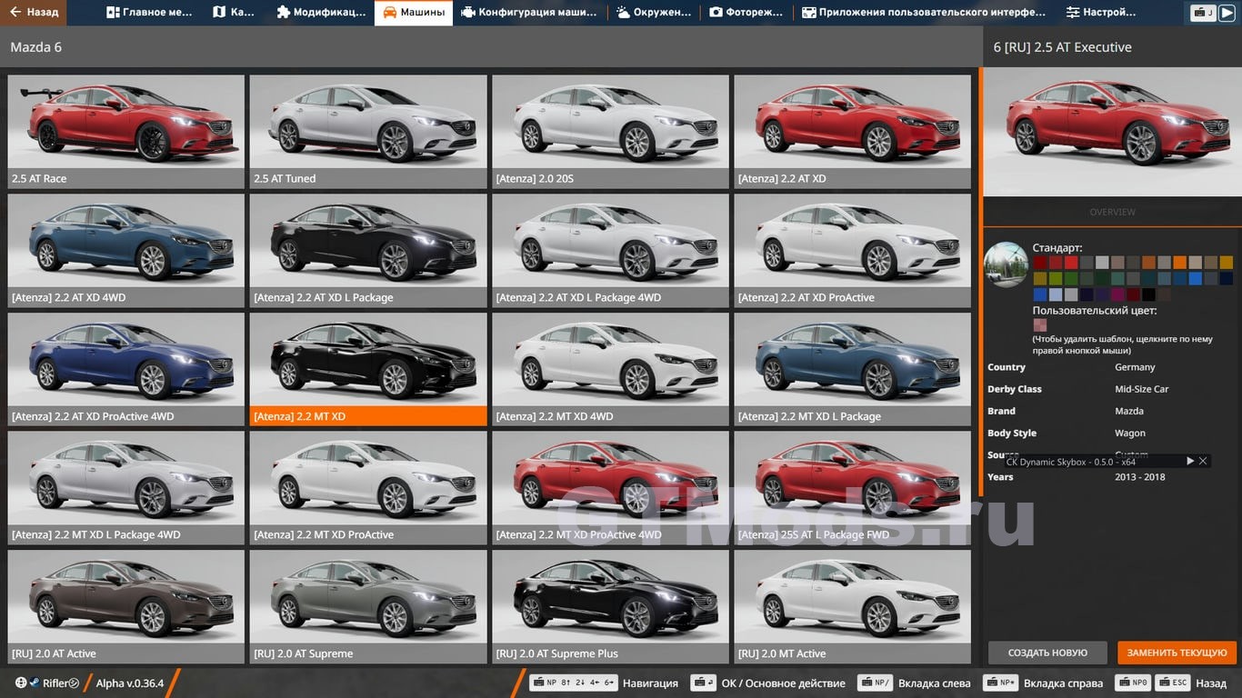Select golden yellow swatch ending the first row
The width and height of the screenshot is (1242, 698).
(1227, 262)
